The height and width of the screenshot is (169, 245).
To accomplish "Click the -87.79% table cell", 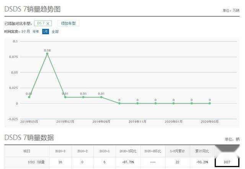I will pyautogui.click(x=128, y=162).
